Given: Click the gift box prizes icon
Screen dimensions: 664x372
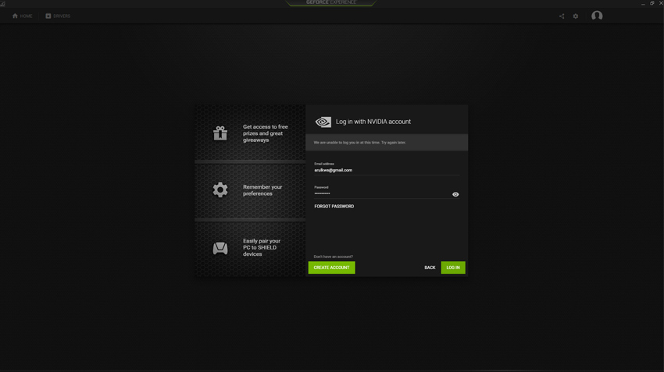Looking at the screenshot, I should click(x=220, y=133).
